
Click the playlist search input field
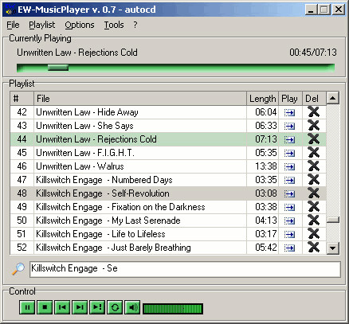[185, 269]
